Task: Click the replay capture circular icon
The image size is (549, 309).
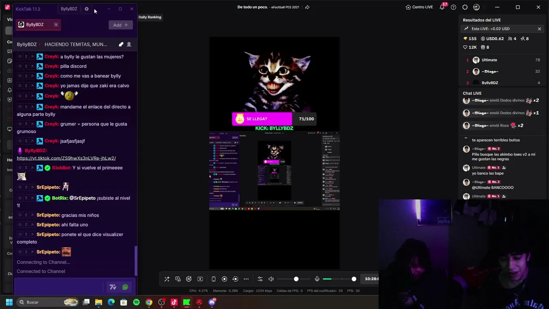Action: click(x=235, y=279)
